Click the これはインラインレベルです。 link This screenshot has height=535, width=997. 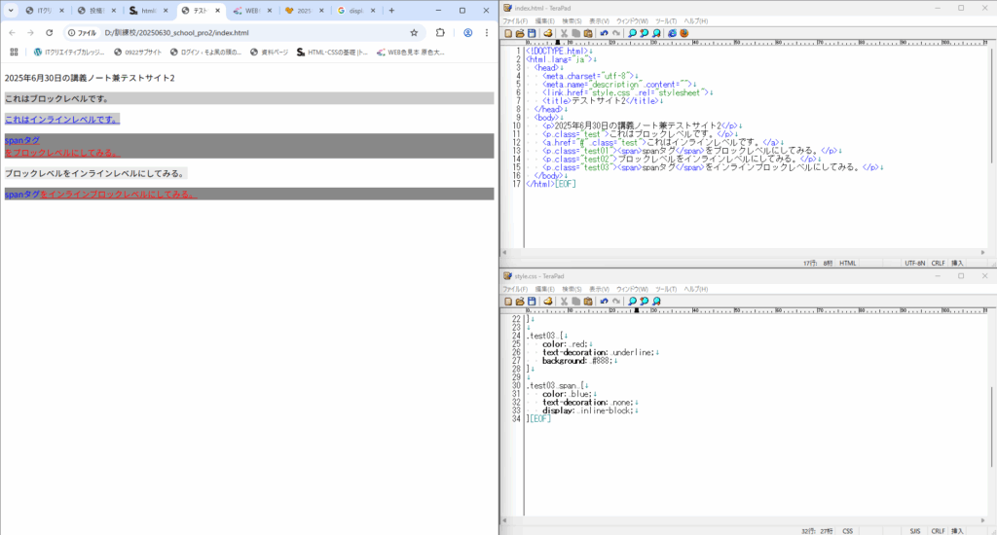coord(60,120)
